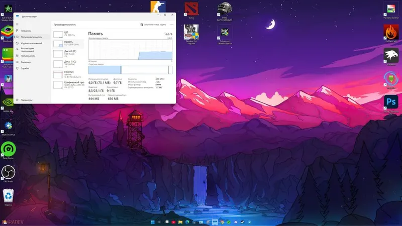Open the FurMark flame icon shortcut
Image resolution: width=402 pixels, height=226 pixels.
391,33
